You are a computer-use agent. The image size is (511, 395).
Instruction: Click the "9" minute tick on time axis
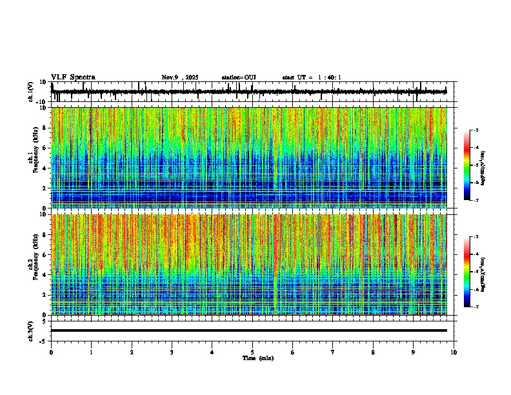pyautogui.click(x=413, y=352)
